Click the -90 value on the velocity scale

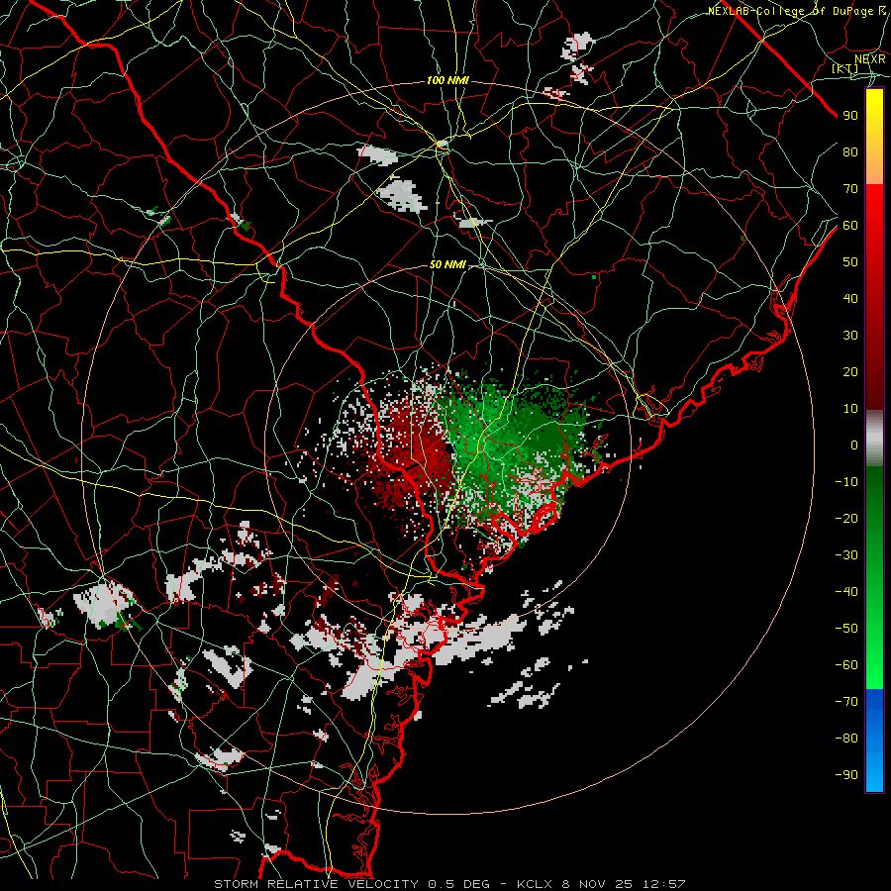point(846,775)
